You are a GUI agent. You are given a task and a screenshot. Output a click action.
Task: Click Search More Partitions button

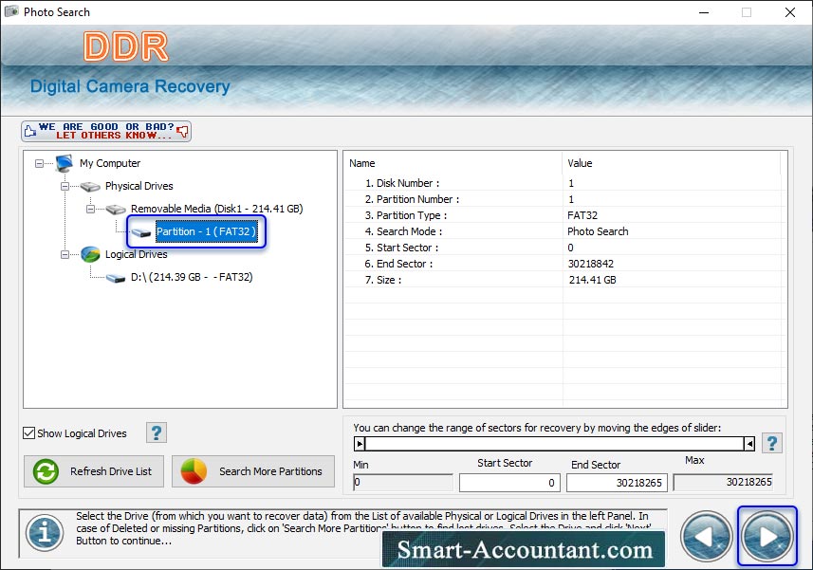click(x=253, y=471)
